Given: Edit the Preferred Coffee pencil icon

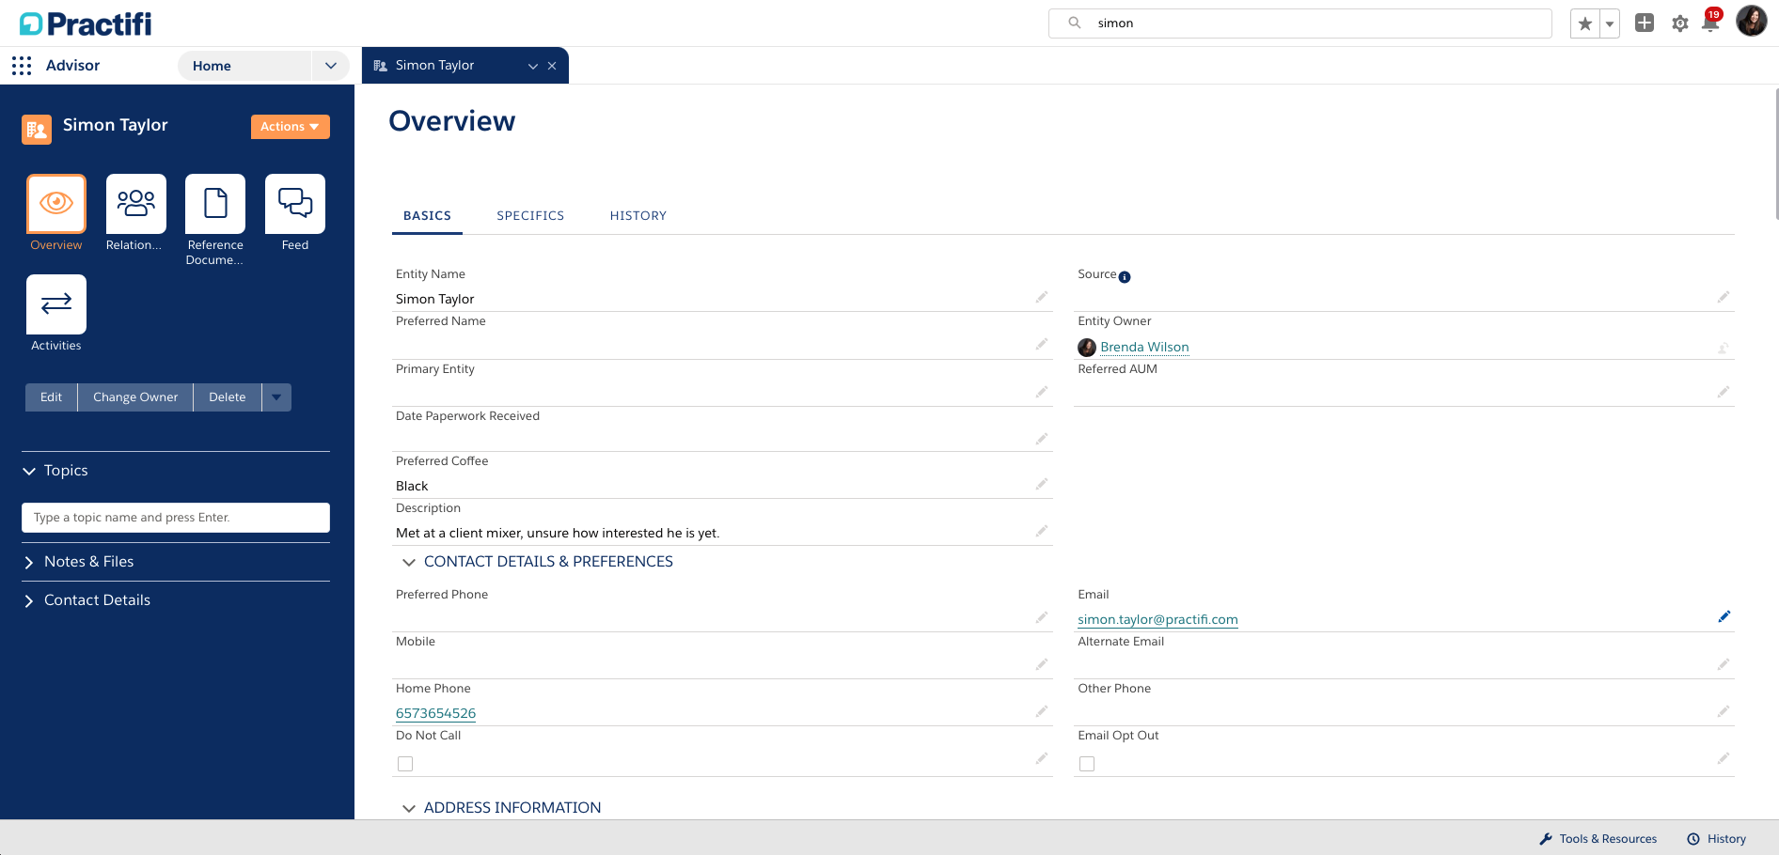Looking at the screenshot, I should [1042, 484].
